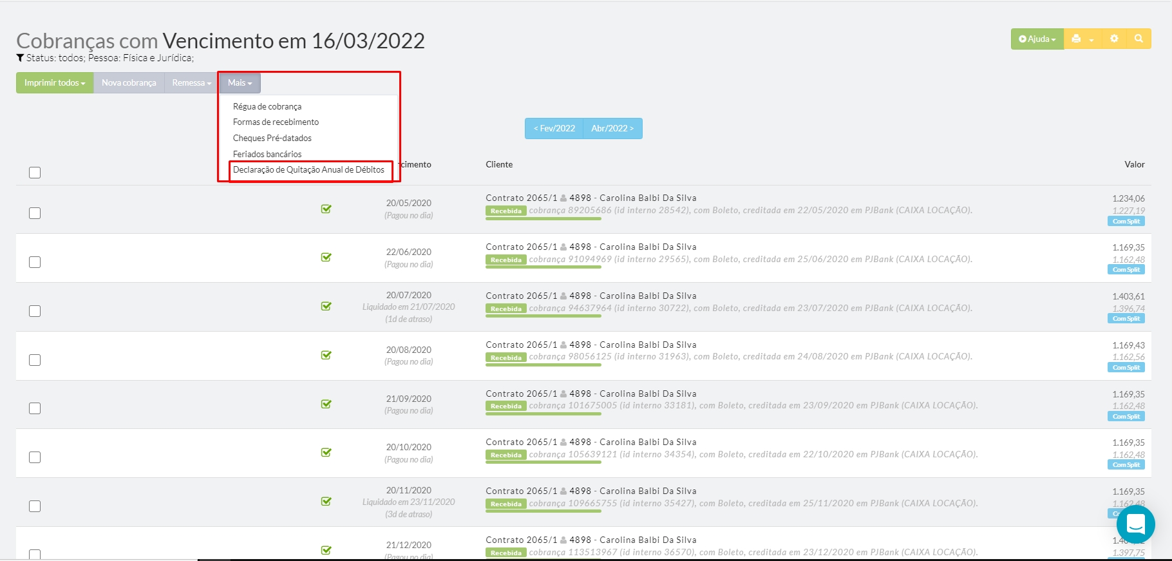Click the printer icon in the top toolbar
The width and height of the screenshot is (1172, 561).
pyautogui.click(x=1076, y=39)
